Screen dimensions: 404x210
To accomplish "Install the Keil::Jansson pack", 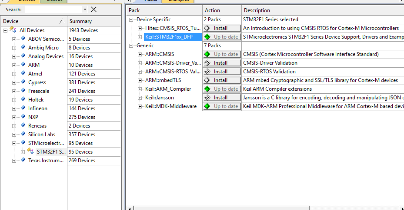I will (x=222, y=98).
